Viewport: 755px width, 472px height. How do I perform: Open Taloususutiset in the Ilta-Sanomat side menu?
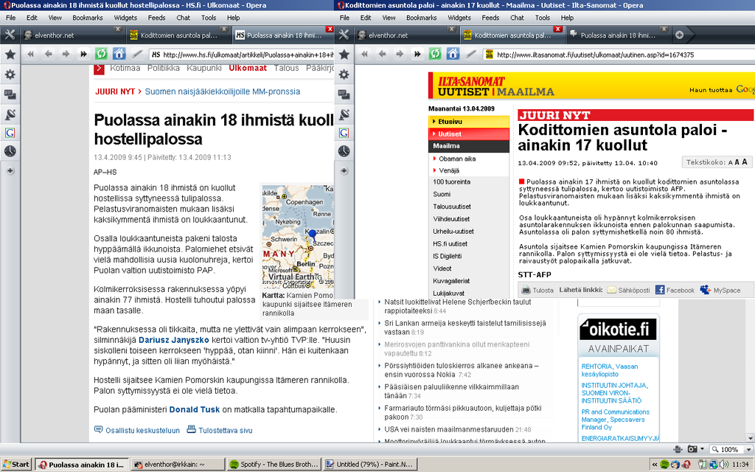[452, 206]
